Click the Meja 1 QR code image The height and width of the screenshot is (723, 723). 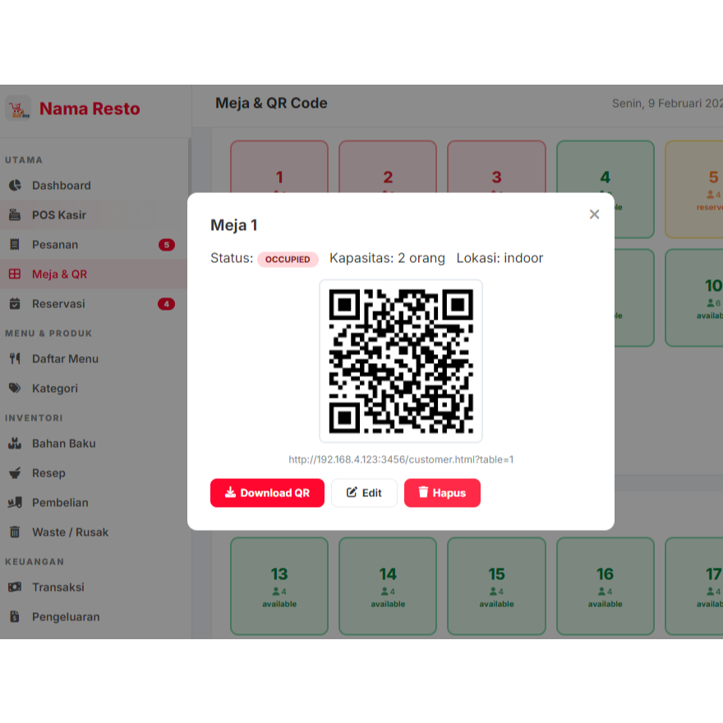[401, 361]
